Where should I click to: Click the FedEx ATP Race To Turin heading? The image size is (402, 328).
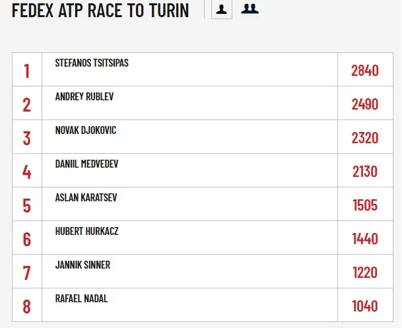[100, 11]
